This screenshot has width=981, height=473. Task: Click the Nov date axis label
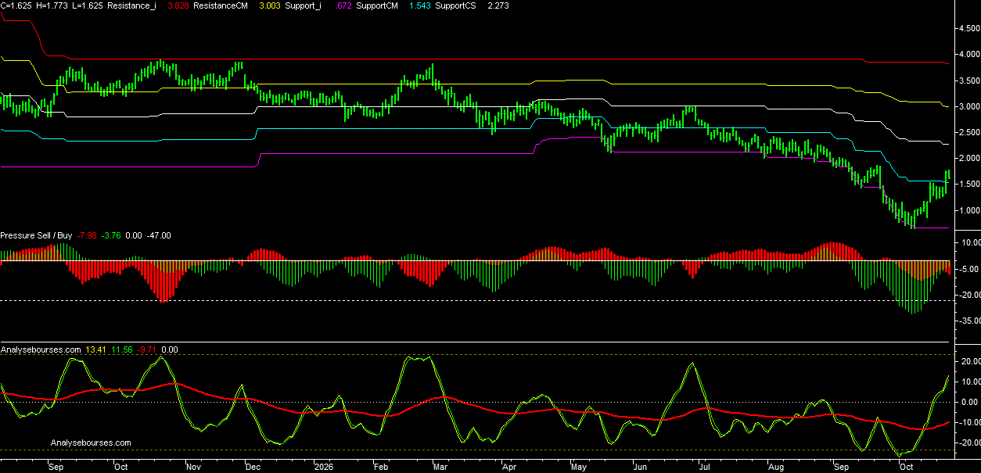193,466
